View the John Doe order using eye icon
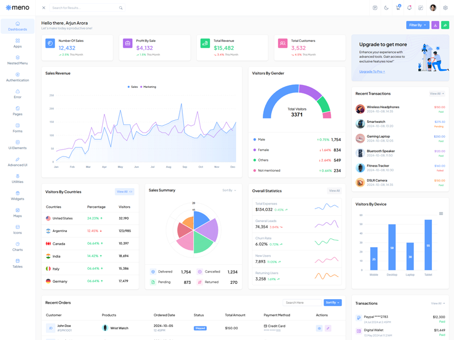Viewport: 454px width, 340px height. [x=320, y=328]
